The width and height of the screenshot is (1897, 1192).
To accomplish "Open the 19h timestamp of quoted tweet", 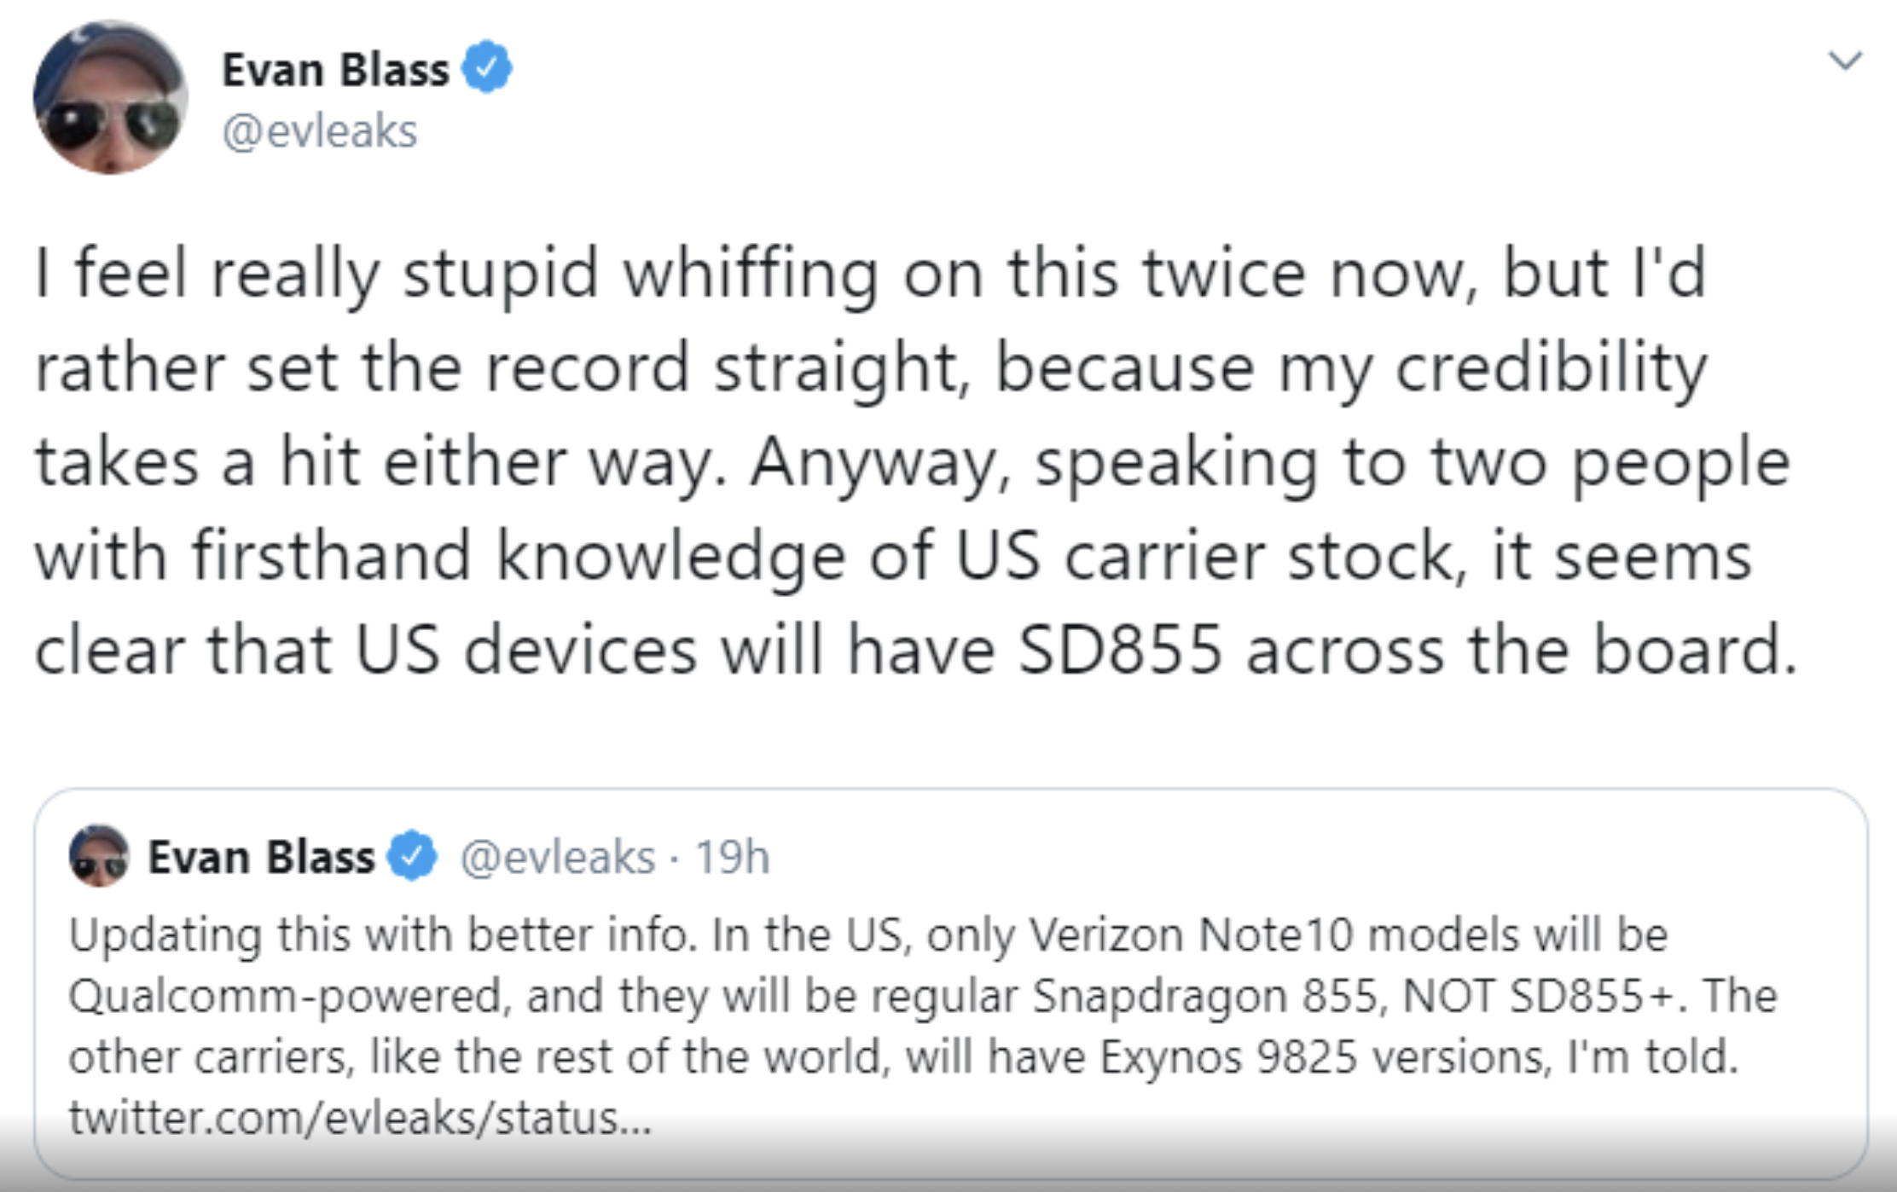I will [x=732, y=857].
